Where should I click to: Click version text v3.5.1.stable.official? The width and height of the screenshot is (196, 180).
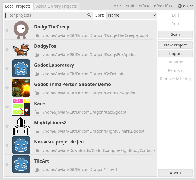(144, 6)
